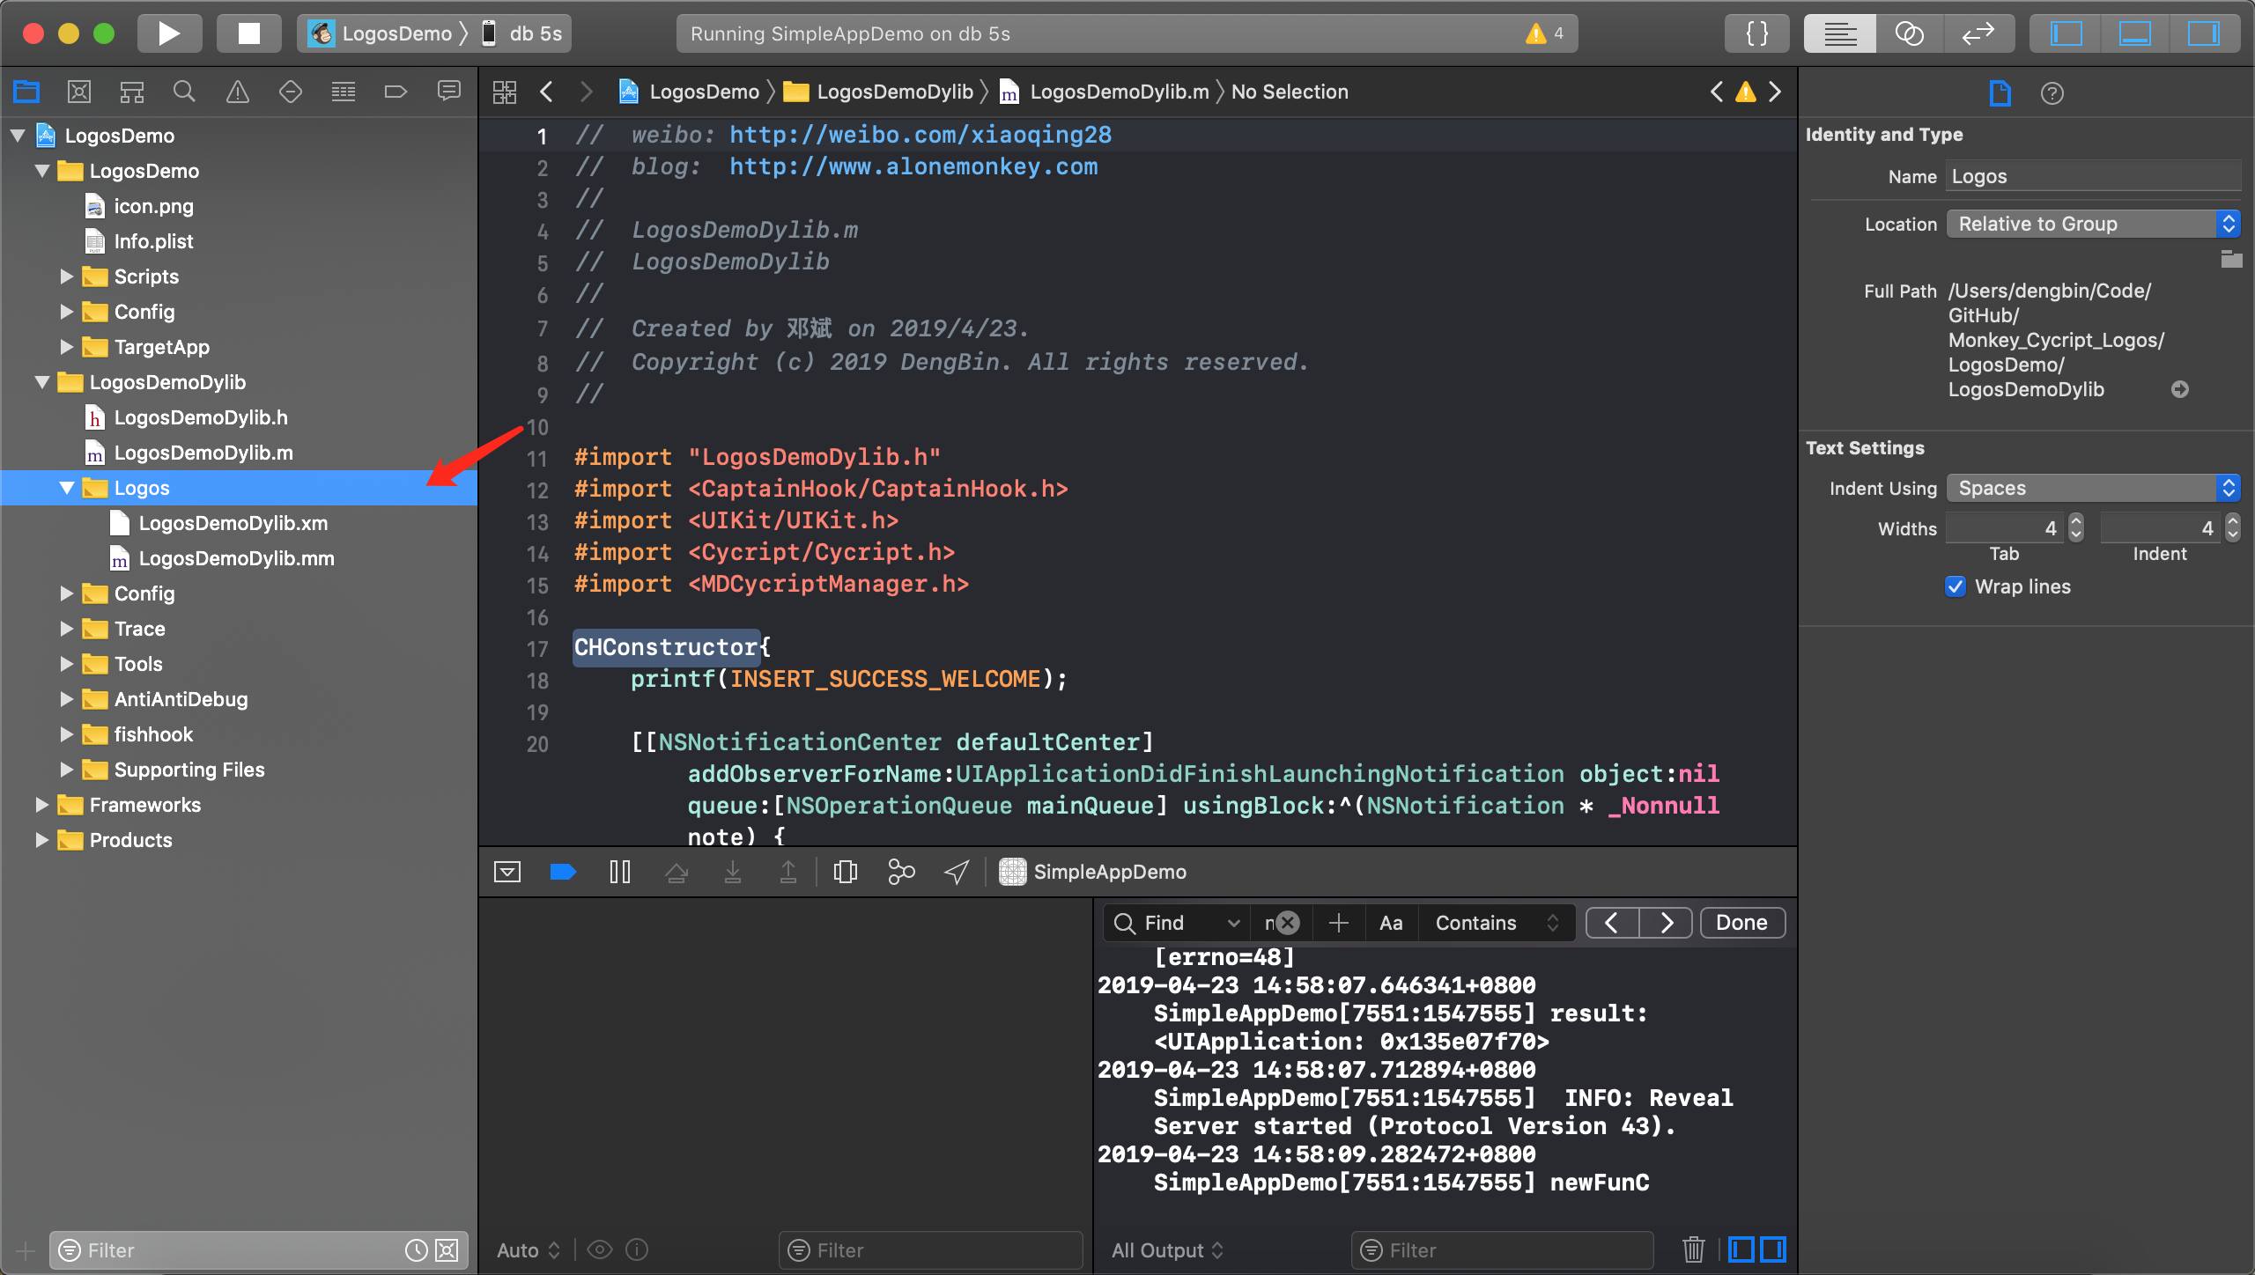Viewport: 2255px width, 1275px height.
Task: Click the Simulate Location arrow icon
Action: (957, 872)
